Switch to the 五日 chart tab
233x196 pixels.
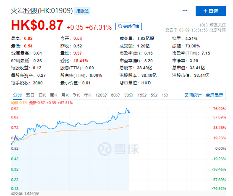[30, 95]
